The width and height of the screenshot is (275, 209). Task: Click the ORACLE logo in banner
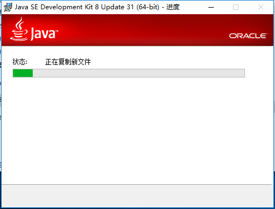(248, 36)
